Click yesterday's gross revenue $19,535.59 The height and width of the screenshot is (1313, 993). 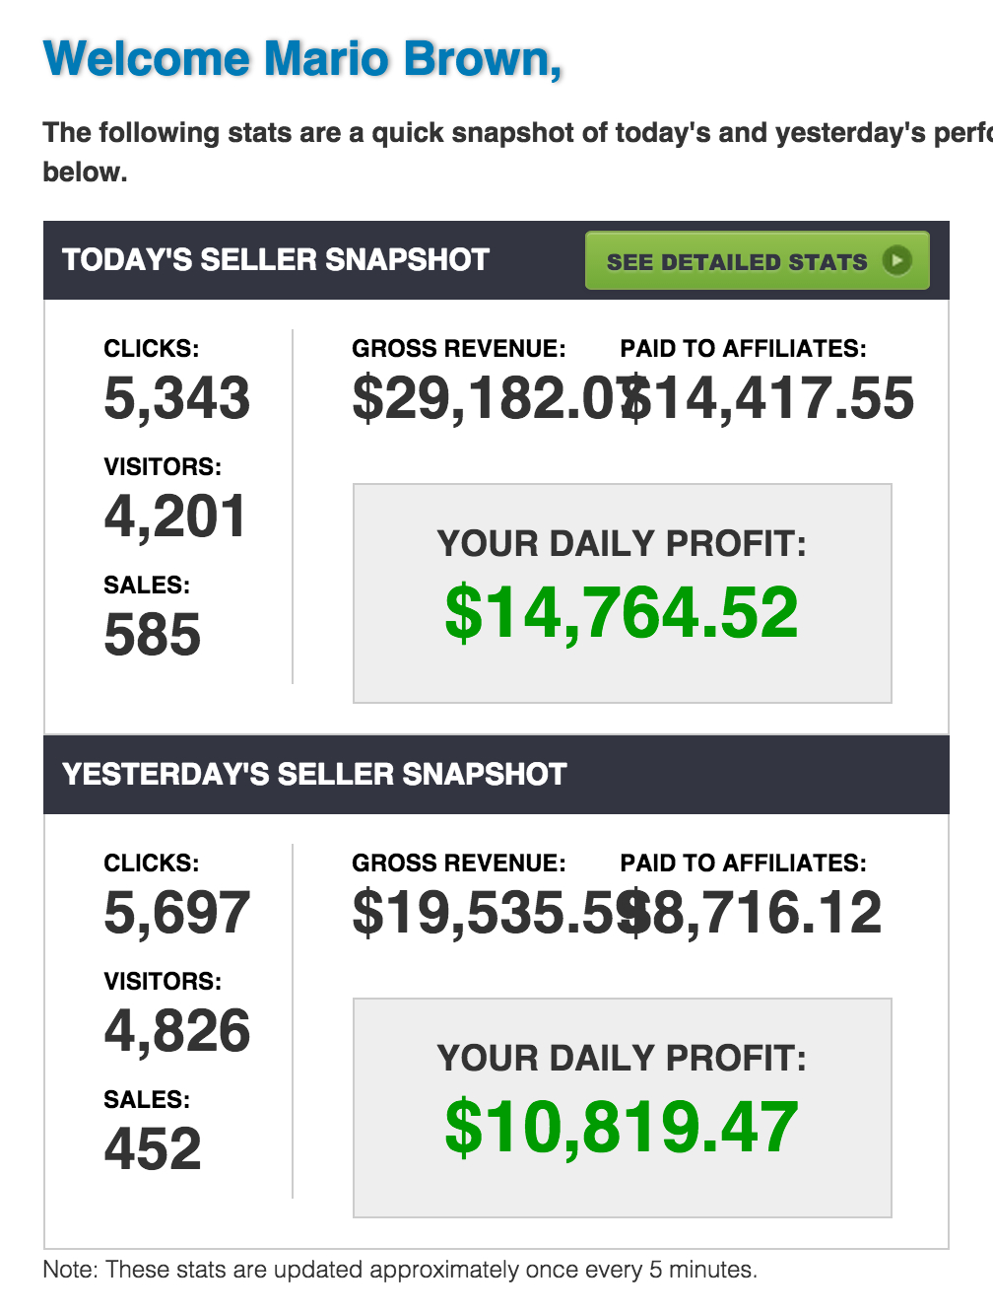483,913
